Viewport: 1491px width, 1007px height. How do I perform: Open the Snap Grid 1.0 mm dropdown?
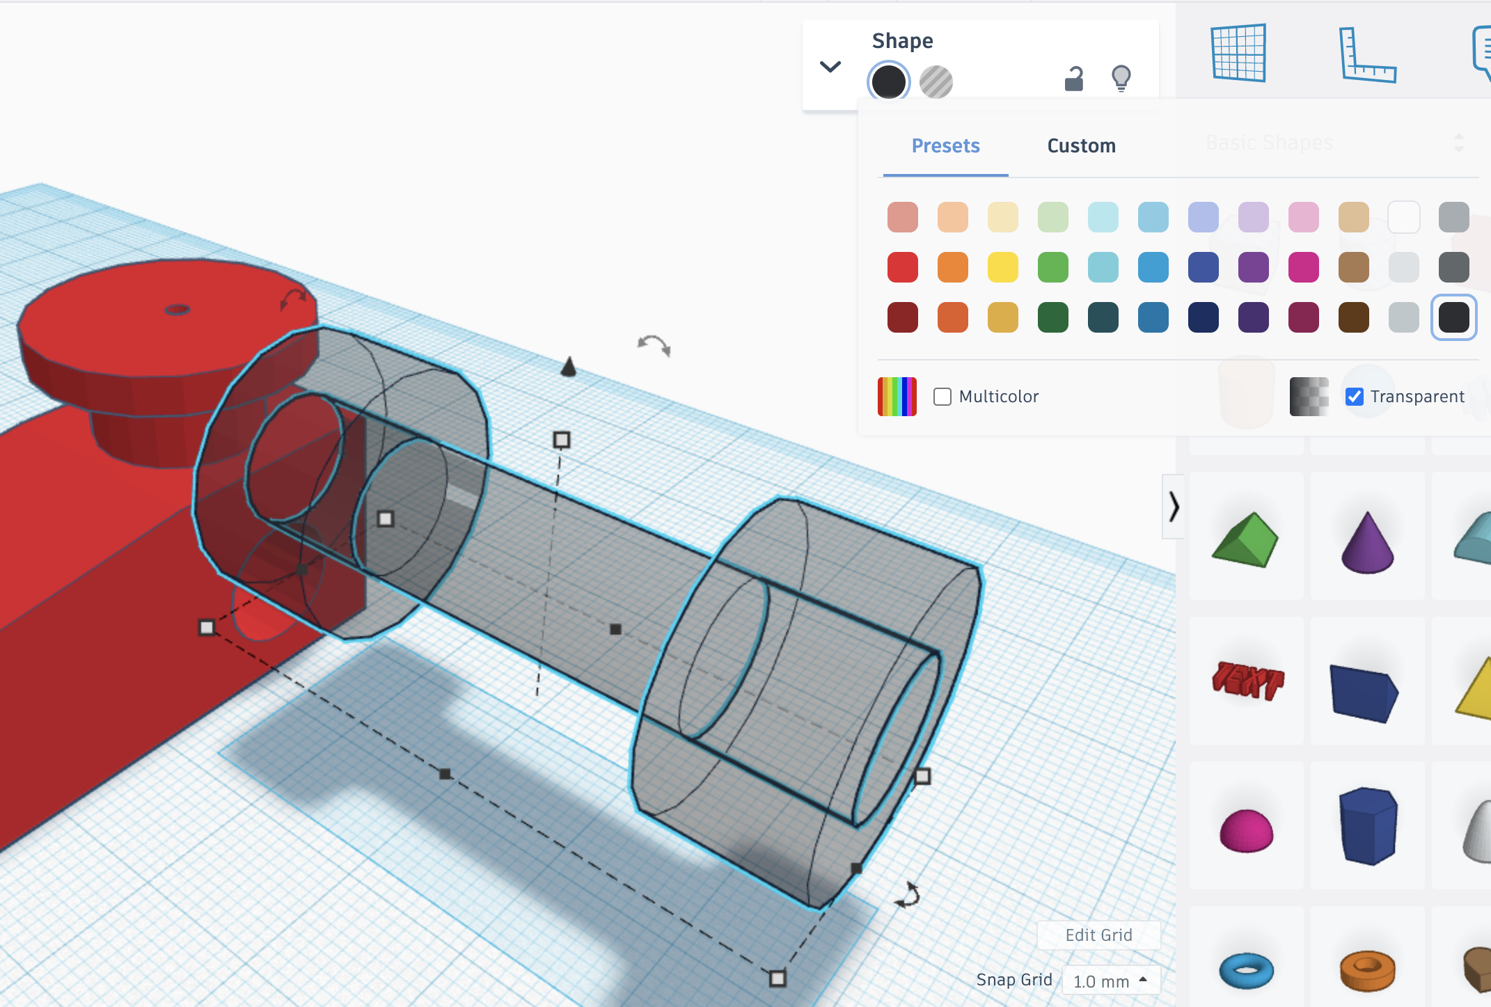(x=1110, y=981)
